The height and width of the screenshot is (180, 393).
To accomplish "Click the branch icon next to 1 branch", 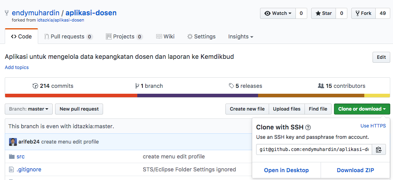I will 137,86.
